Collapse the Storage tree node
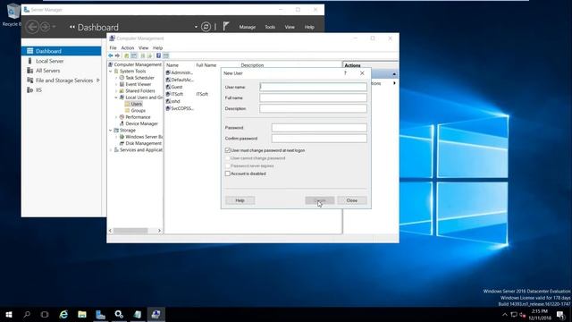The height and width of the screenshot is (322, 572). coord(111,131)
